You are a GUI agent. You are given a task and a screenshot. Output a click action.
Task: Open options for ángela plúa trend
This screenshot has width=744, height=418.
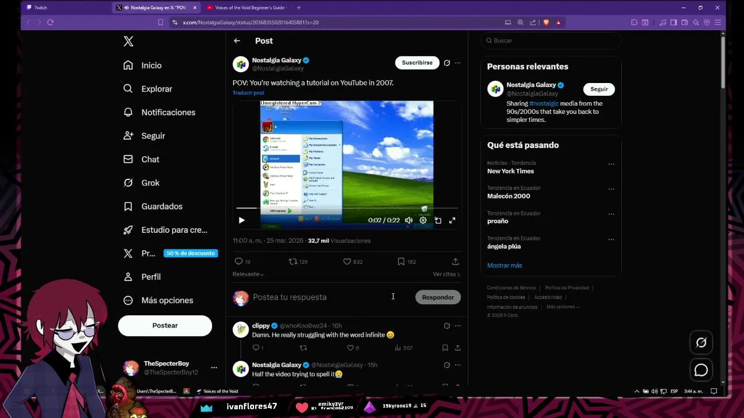pos(611,239)
